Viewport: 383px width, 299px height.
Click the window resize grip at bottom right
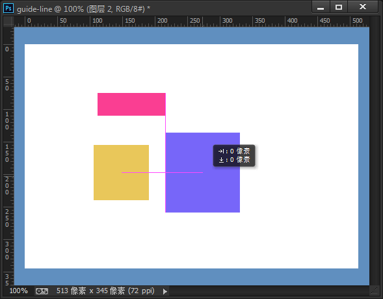tap(374, 291)
